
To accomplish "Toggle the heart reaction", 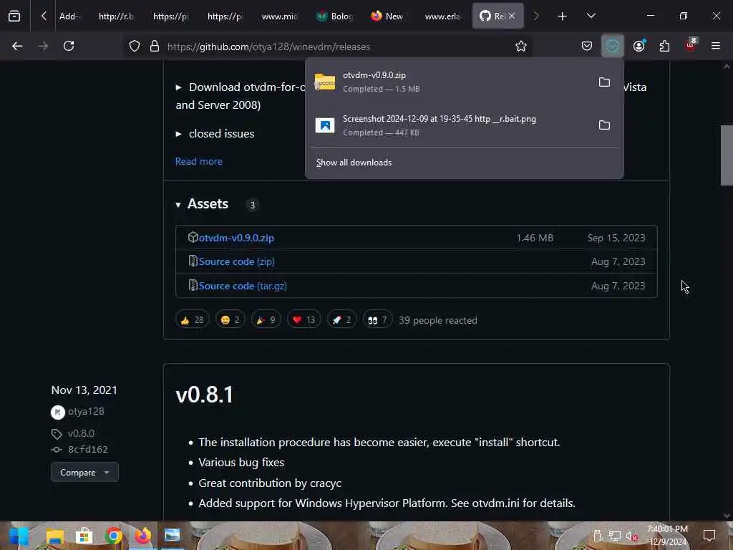I will (x=304, y=320).
